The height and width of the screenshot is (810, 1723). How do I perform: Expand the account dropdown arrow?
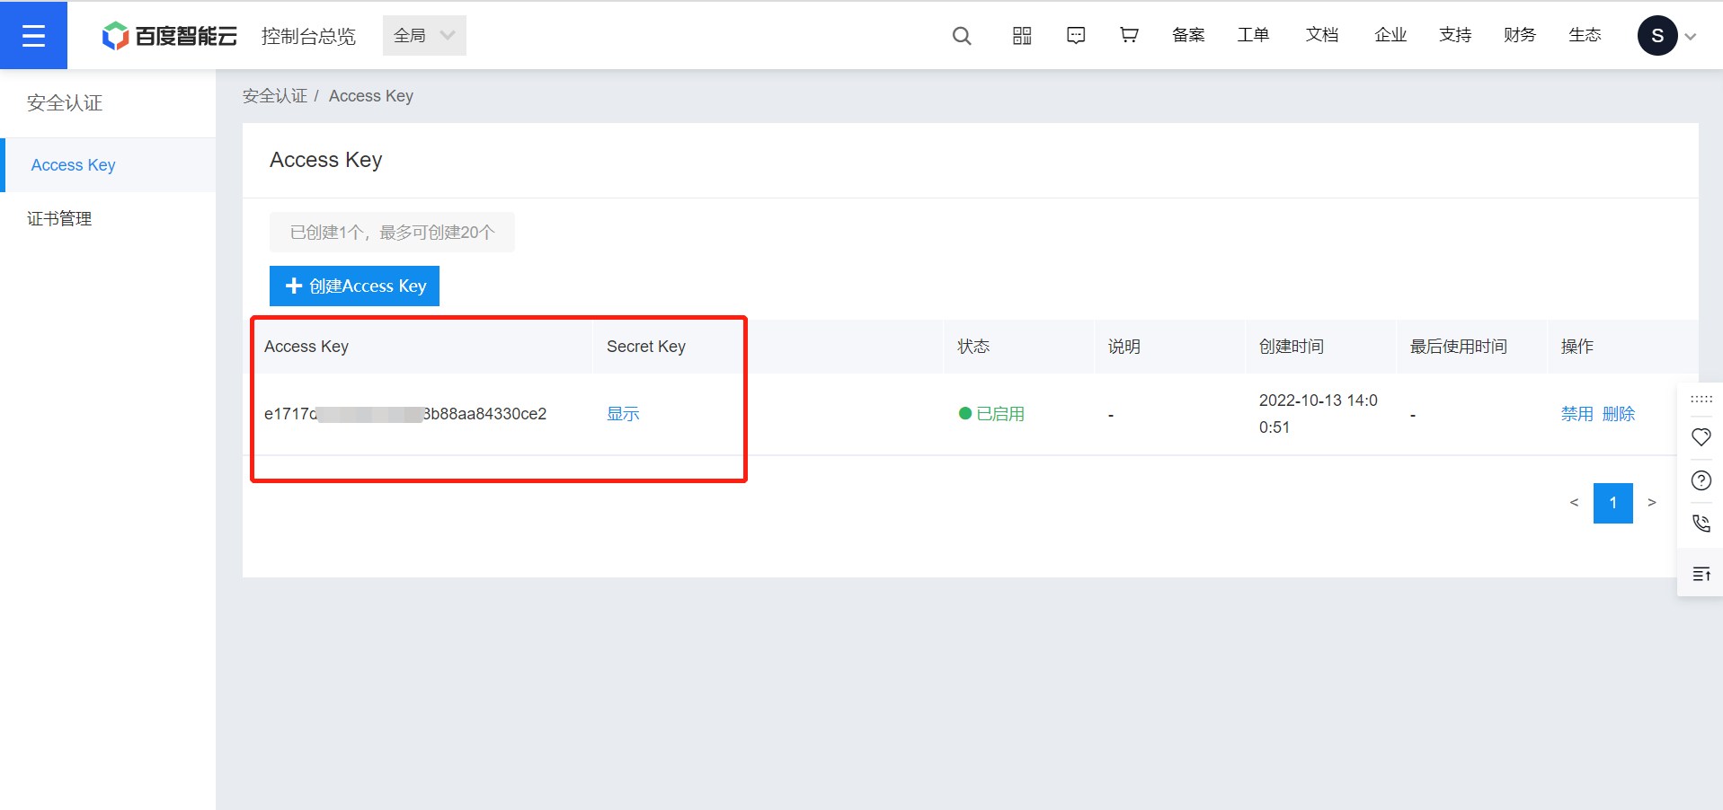pyautogui.click(x=1691, y=37)
